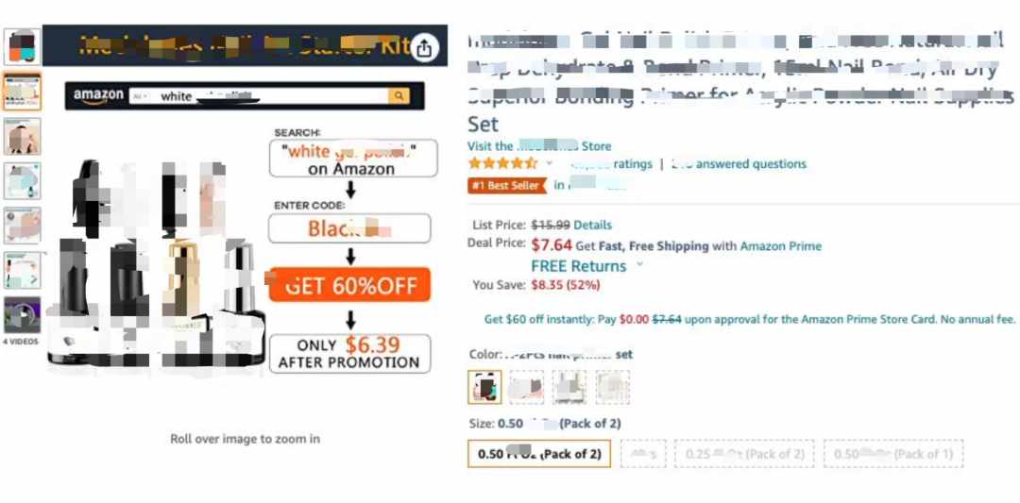Select the second highlighted product thumbnail
The image size is (1020, 503).
(22, 92)
